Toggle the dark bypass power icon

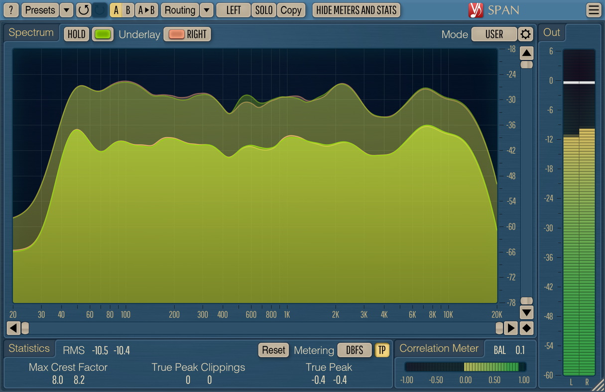[x=100, y=10]
